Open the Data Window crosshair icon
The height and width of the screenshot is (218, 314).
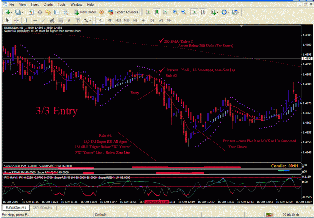pyautogui.click(x=40, y=12)
